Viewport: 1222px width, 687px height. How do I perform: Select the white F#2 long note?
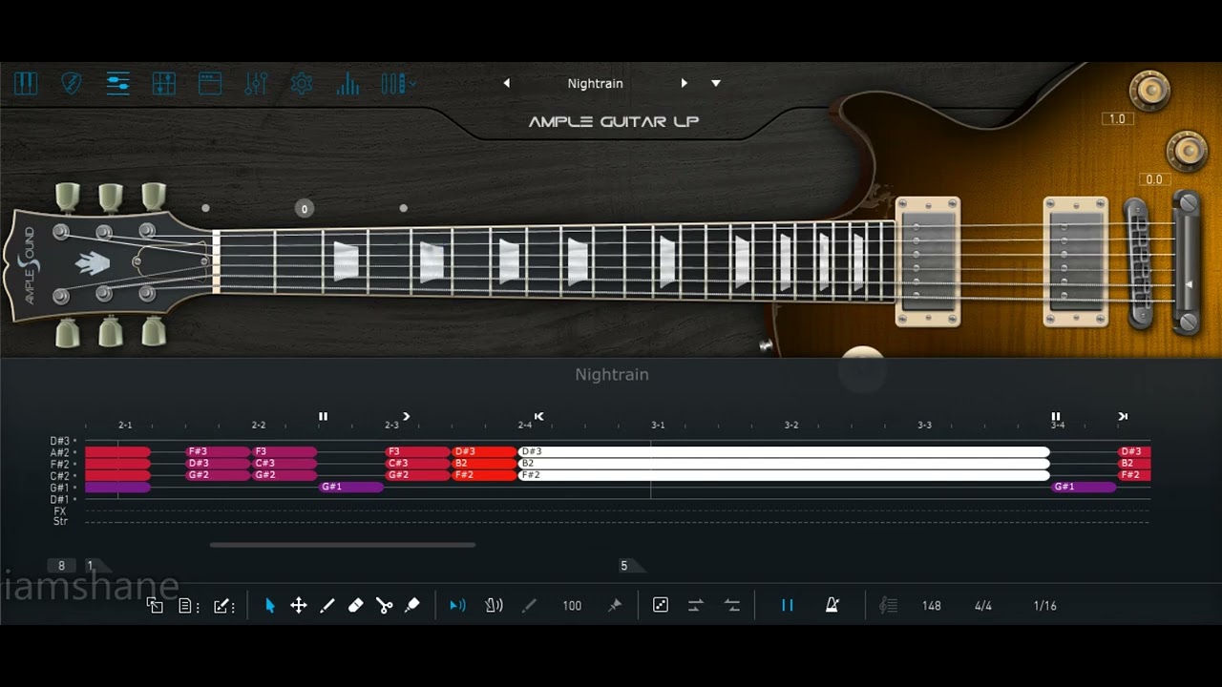coord(784,474)
